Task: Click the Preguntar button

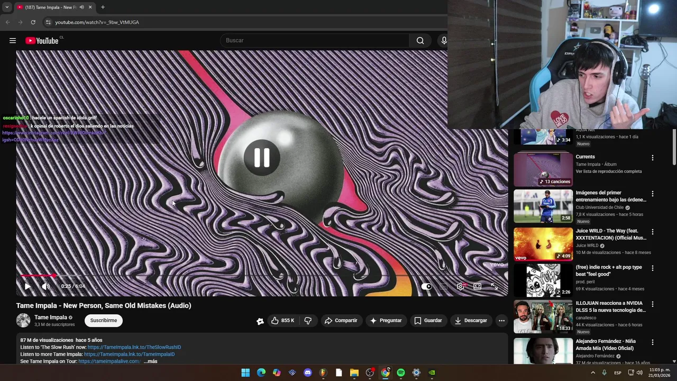Action: 386,320
